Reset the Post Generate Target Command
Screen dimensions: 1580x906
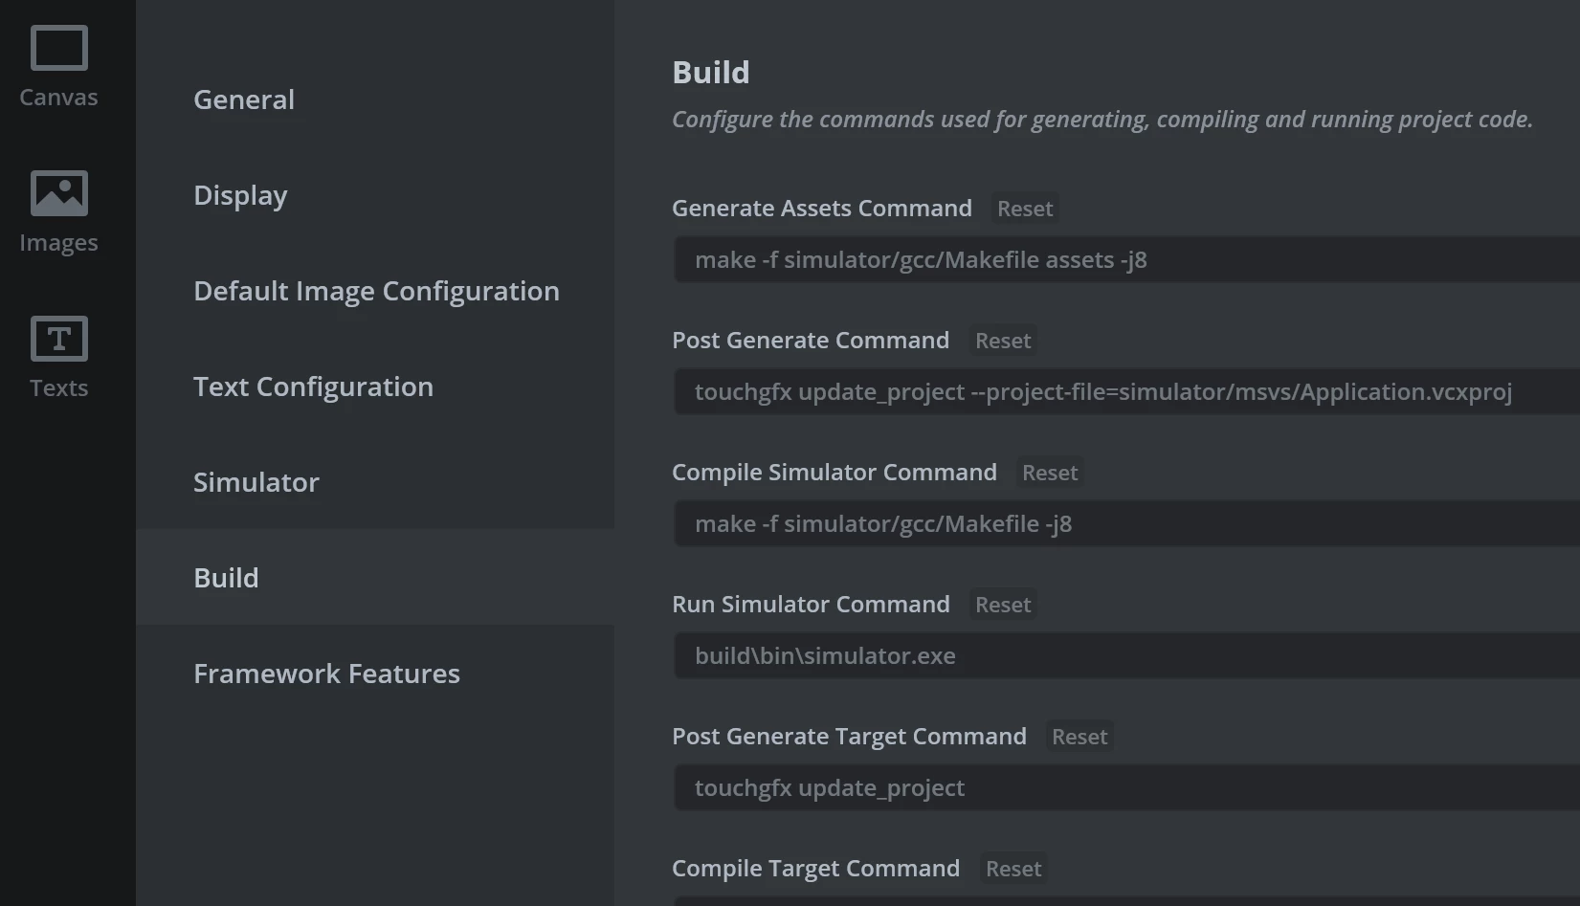click(1079, 737)
